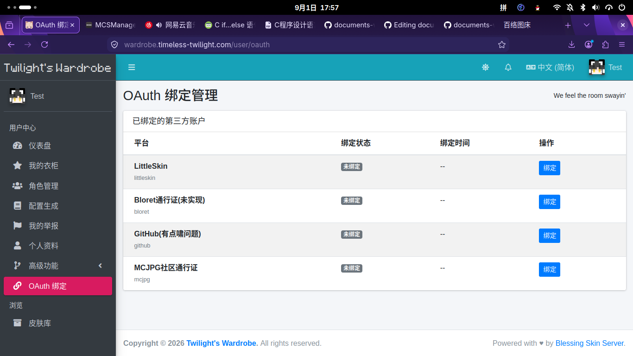Viewport: 633px width, 356px height.
Task: Open the system volume indicator in the top bar
Action: pos(595,7)
